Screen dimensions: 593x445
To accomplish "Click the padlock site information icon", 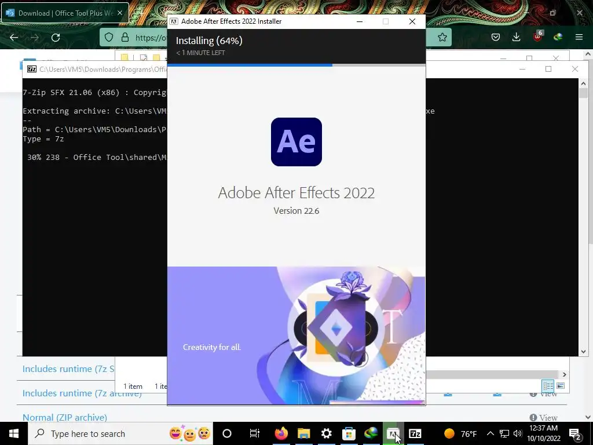I will click(x=125, y=37).
